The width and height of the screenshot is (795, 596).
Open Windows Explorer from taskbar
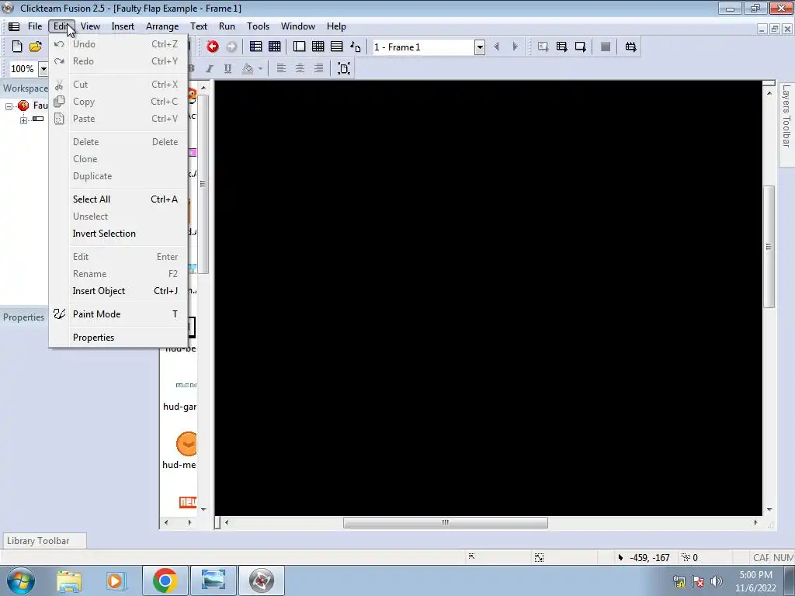(x=69, y=580)
